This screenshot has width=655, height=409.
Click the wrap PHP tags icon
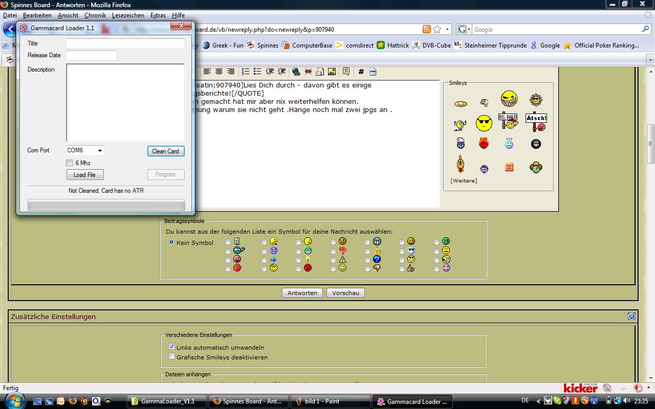coord(373,72)
